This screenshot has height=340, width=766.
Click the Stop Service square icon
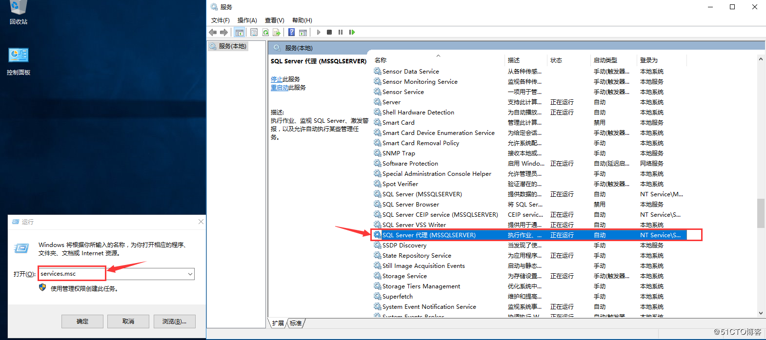[329, 32]
